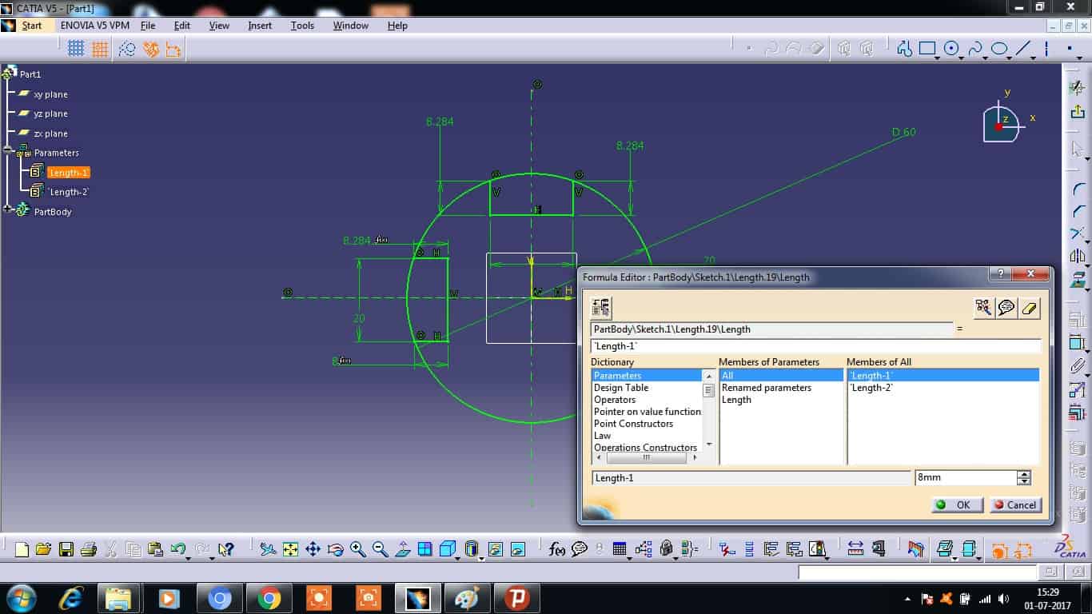Open Google Chrome from the Windows taskbar
1092x614 pixels.
(269, 598)
